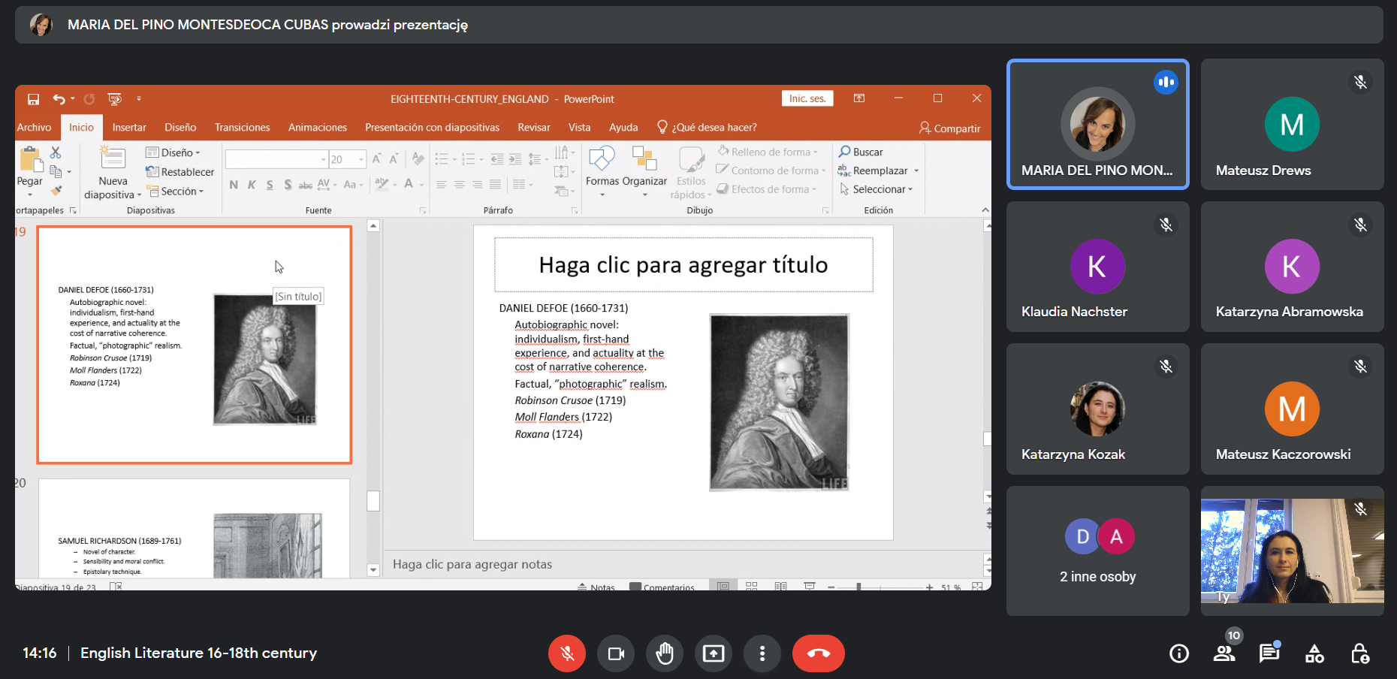The width and height of the screenshot is (1397, 679).
Task: Toggle the raise hand button
Action: click(665, 653)
